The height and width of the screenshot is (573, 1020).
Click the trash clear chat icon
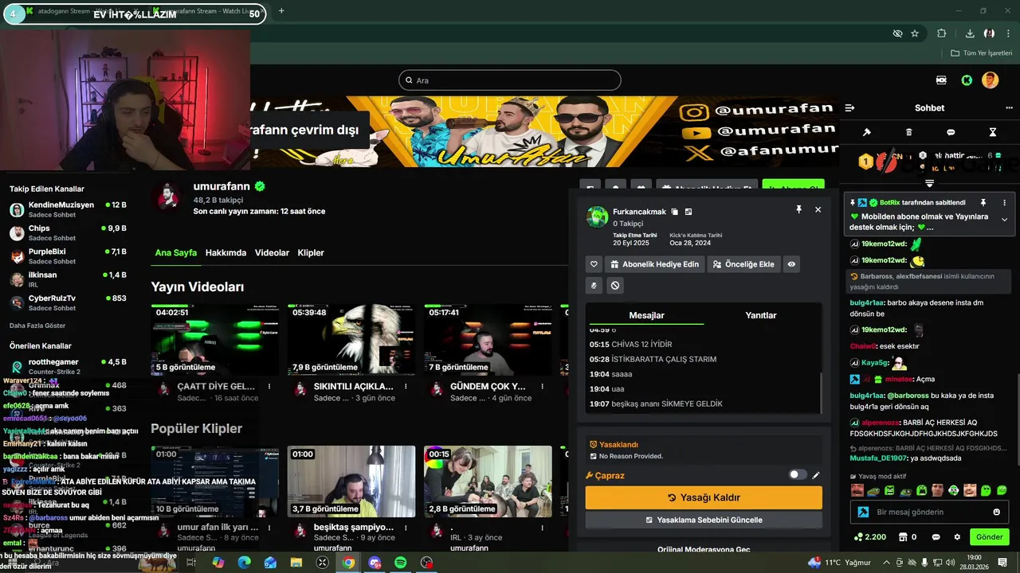click(909, 132)
